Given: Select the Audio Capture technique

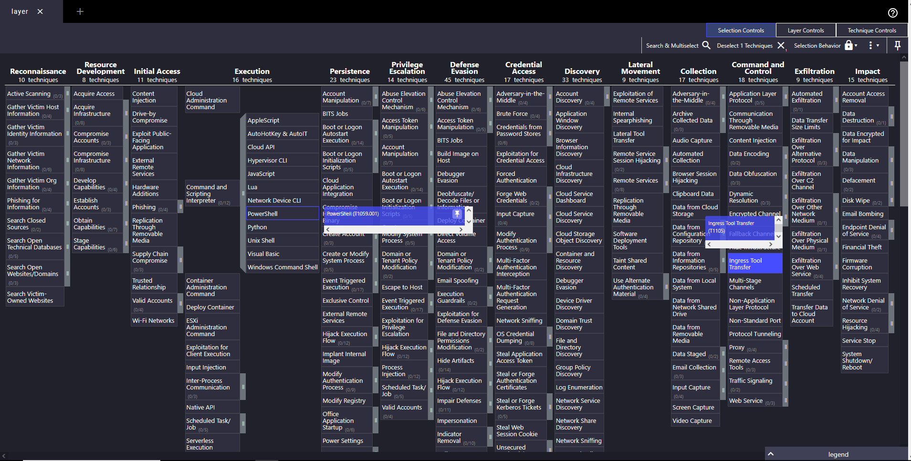Looking at the screenshot, I should pyautogui.click(x=695, y=140).
